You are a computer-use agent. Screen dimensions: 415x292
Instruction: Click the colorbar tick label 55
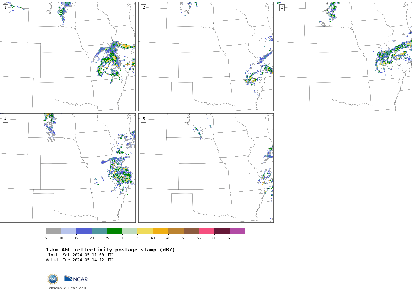(x=199, y=238)
